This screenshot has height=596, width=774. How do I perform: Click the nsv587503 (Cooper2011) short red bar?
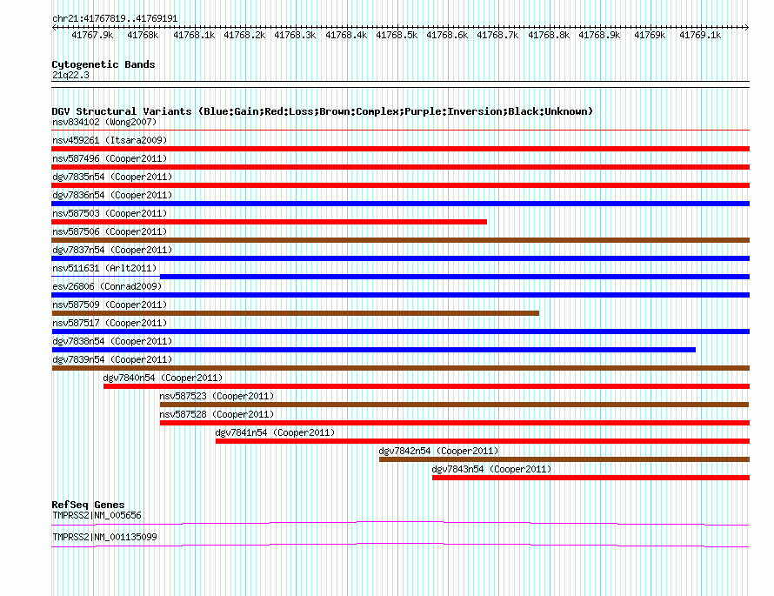(x=269, y=222)
